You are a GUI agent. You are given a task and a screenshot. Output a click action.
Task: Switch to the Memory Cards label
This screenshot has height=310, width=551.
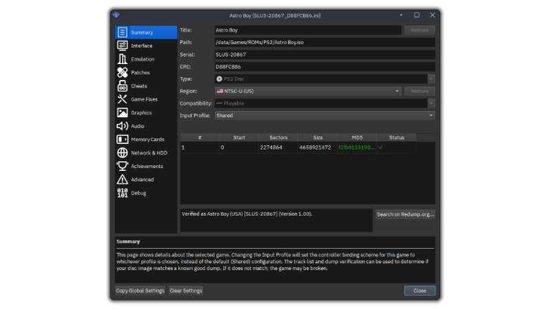pyautogui.click(x=147, y=139)
